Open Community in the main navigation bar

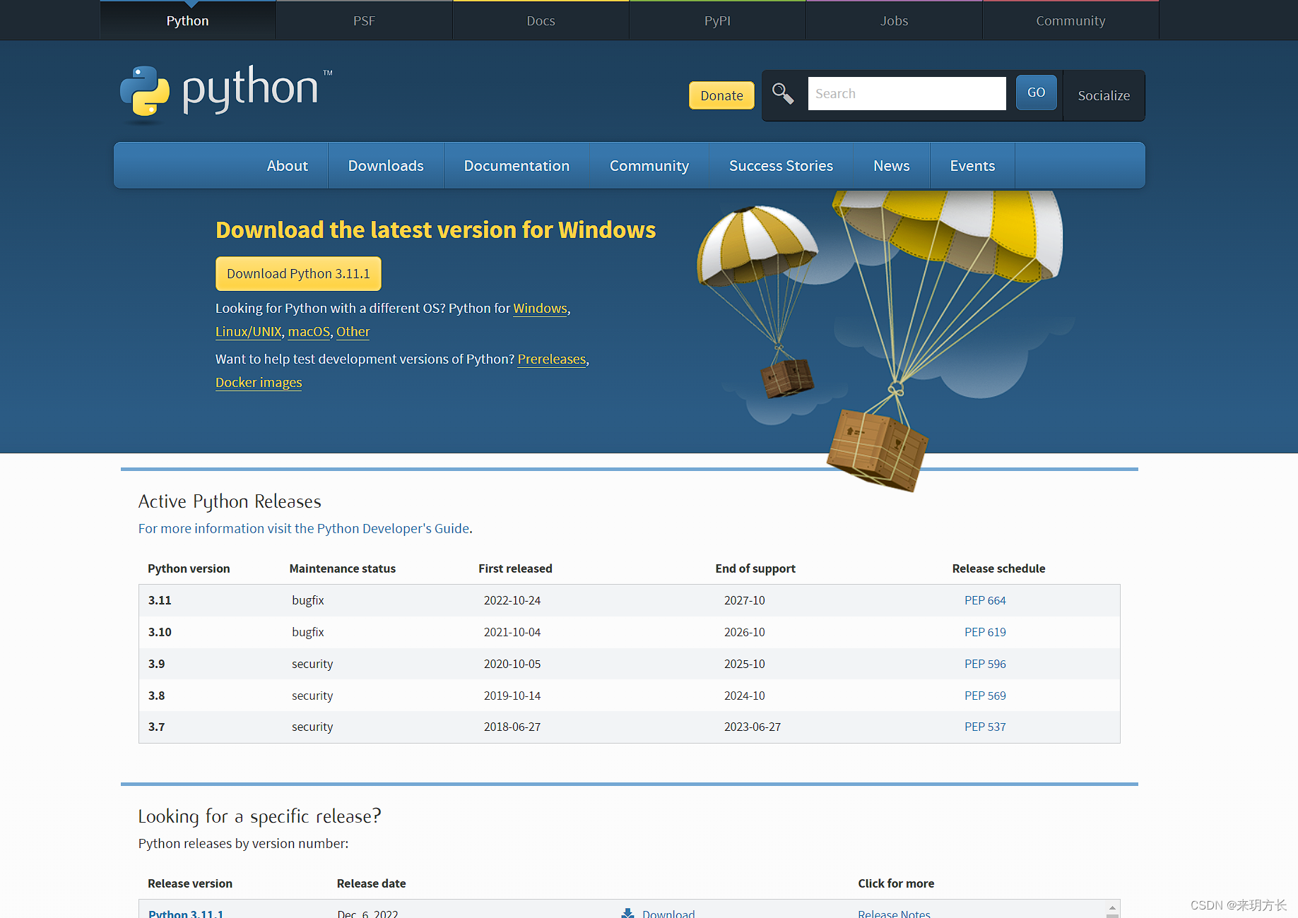649,165
